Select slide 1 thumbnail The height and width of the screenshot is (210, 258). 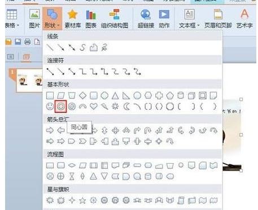[29, 80]
